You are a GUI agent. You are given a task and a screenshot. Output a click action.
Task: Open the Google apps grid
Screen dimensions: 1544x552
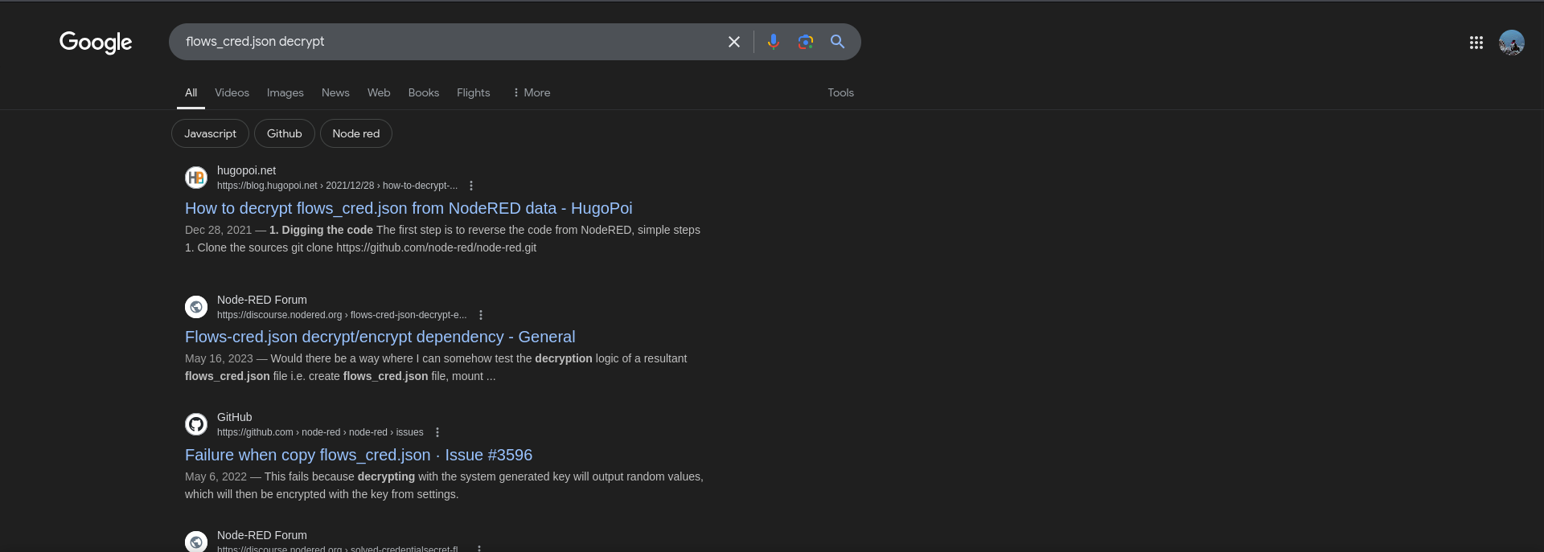(x=1476, y=43)
